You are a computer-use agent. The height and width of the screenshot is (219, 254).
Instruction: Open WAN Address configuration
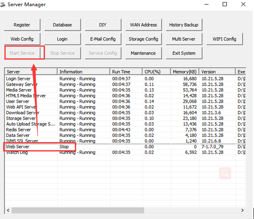tap(143, 25)
